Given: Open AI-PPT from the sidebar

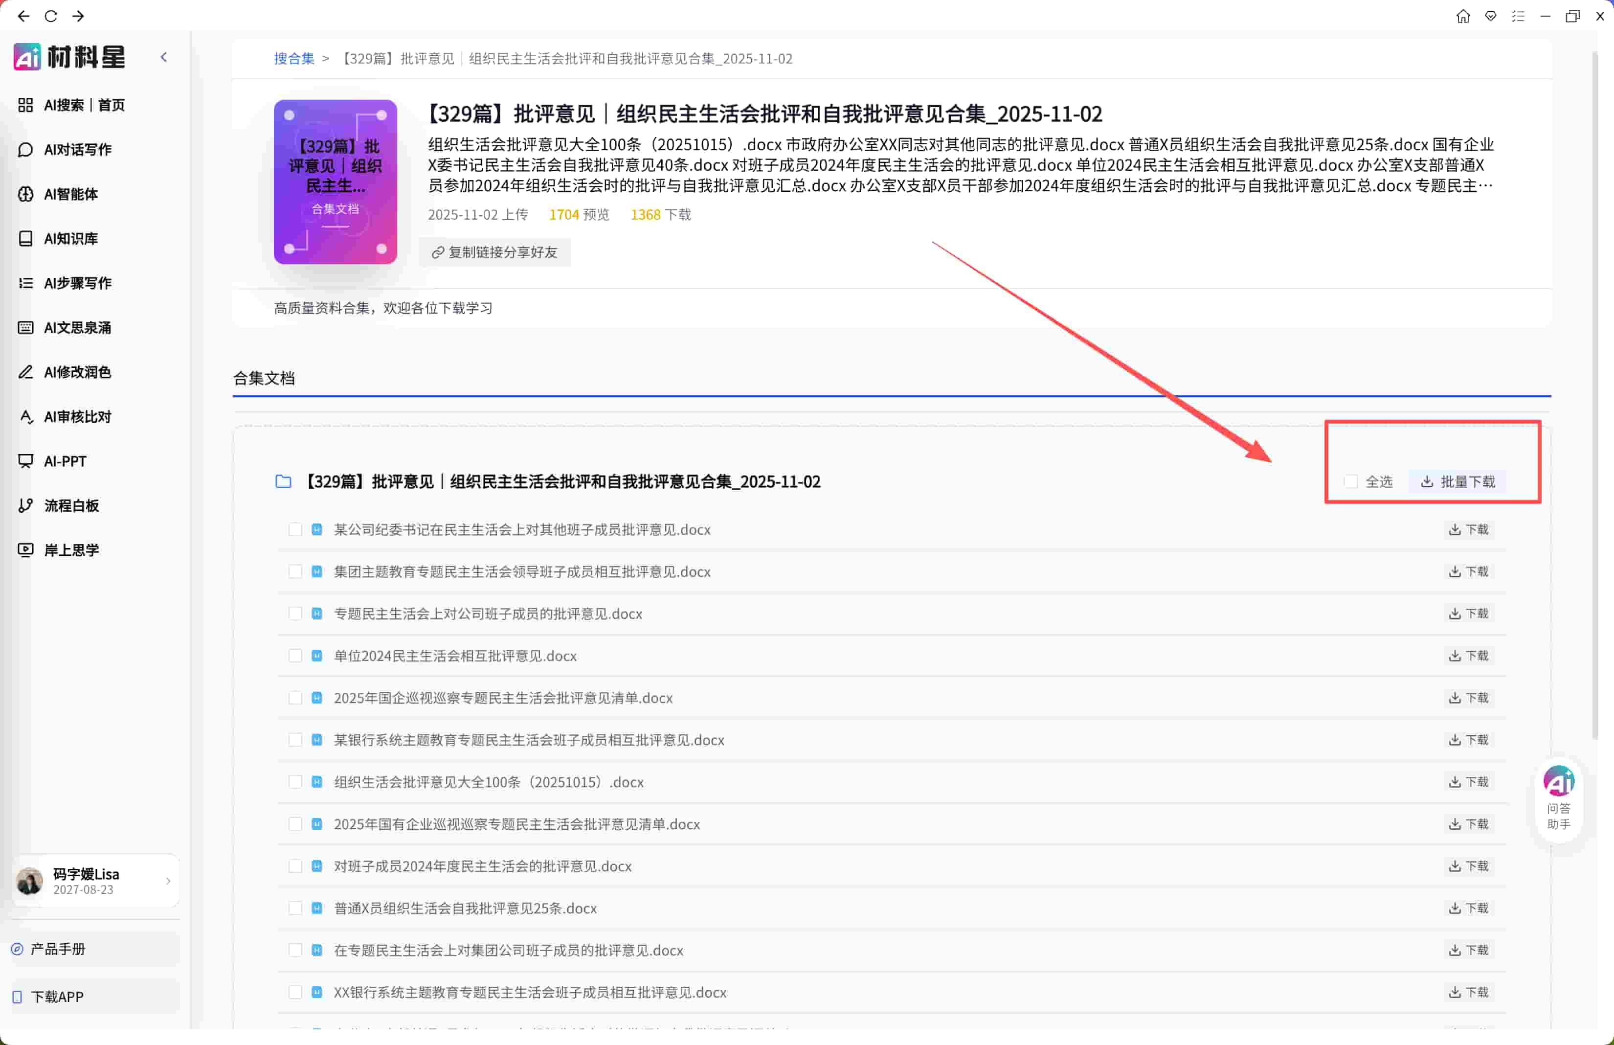Looking at the screenshot, I should (x=65, y=461).
